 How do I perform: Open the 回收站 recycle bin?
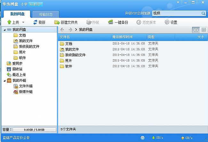point(15,69)
